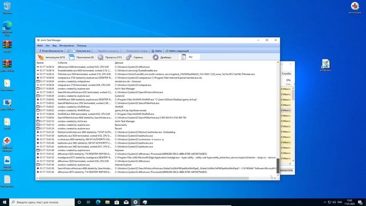The height and width of the screenshot is (206, 366).
Task: Click the Найти toolbar button
Action: pos(156,51)
